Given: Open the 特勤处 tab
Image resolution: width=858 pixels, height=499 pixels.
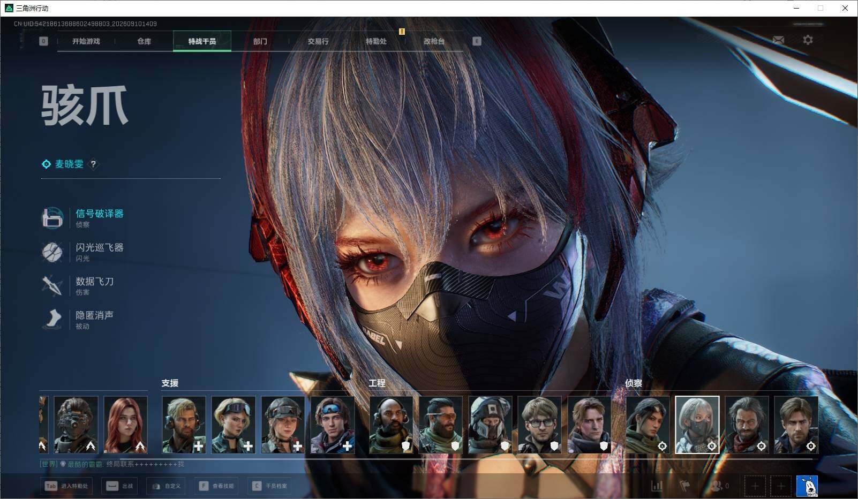Looking at the screenshot, I should pos(376,41).
